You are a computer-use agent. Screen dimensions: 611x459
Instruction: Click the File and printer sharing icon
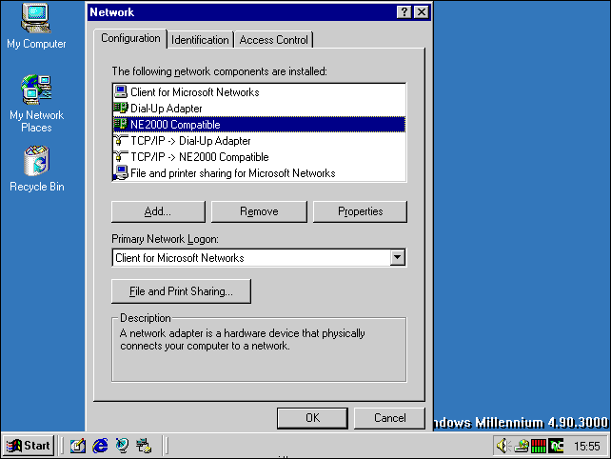(x=121, y=172)
